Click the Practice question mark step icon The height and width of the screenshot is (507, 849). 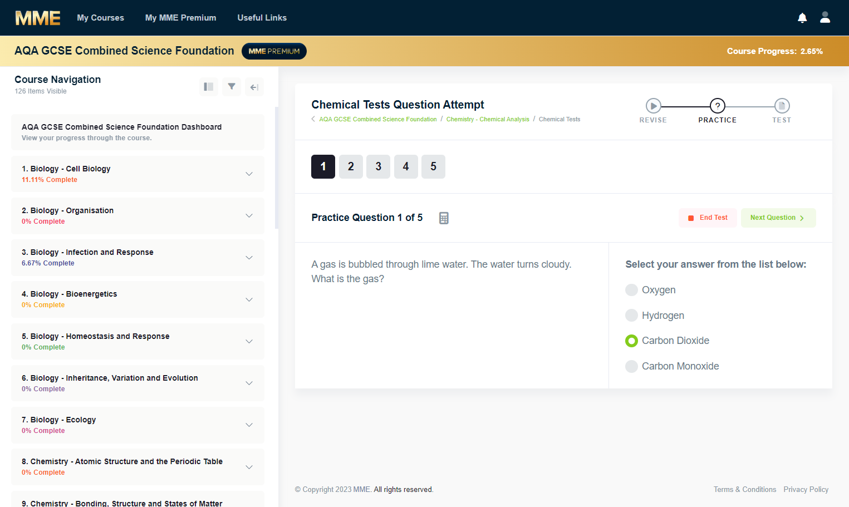click(x=718, y=106)
